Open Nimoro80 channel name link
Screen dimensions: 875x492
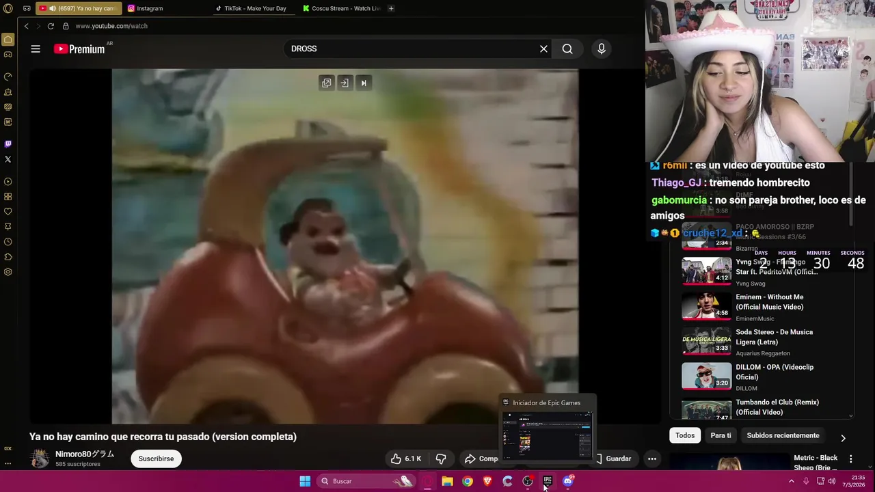85,454
